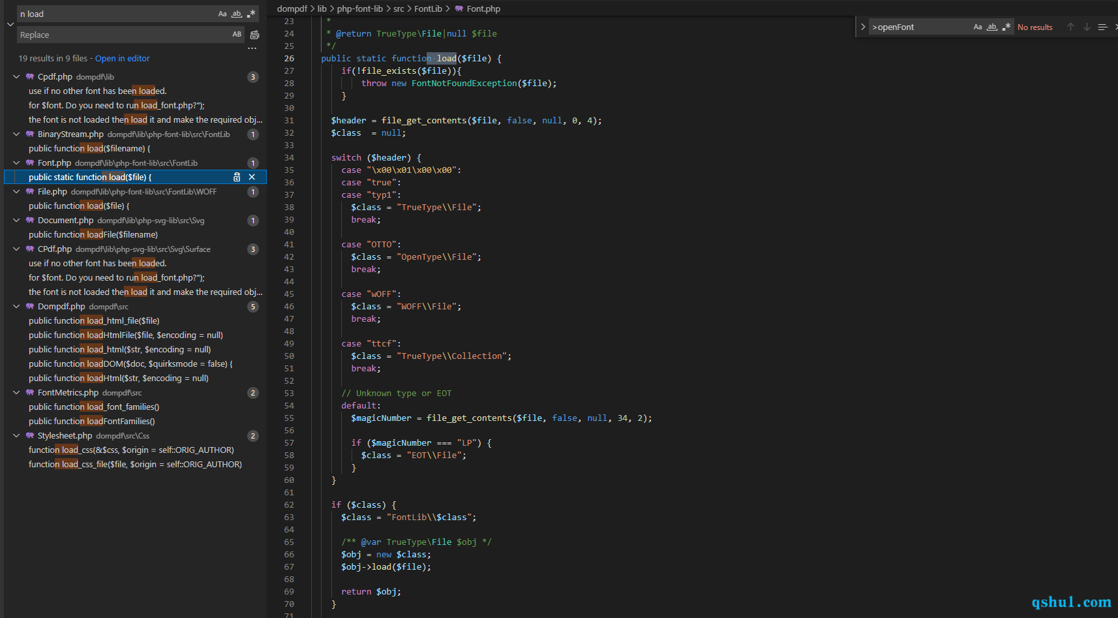Dismiss the selected 'public static function load' match

coord(252,177)
